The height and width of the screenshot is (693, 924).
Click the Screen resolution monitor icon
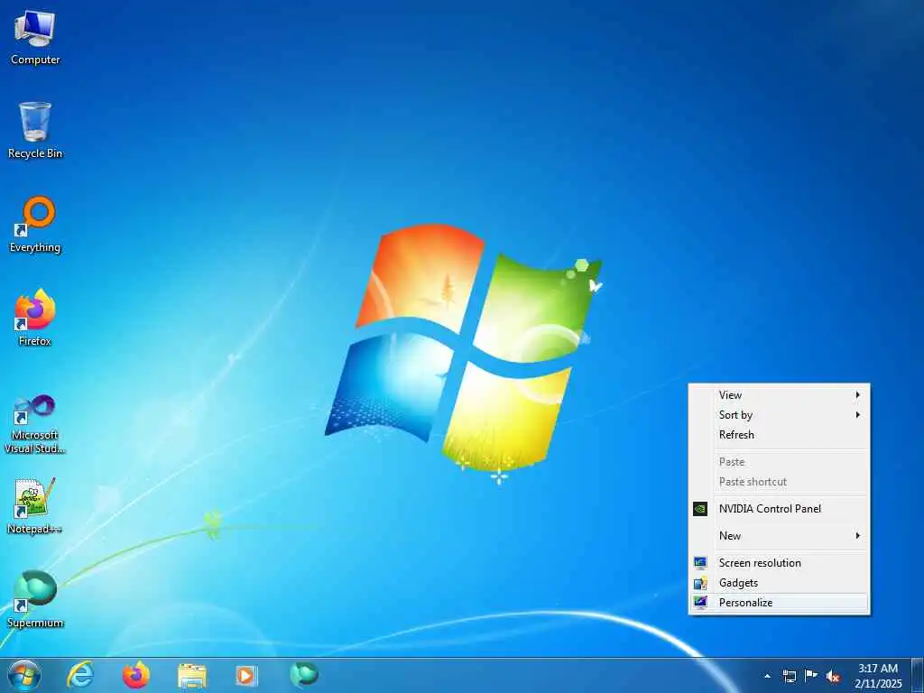tap(700, 563)
